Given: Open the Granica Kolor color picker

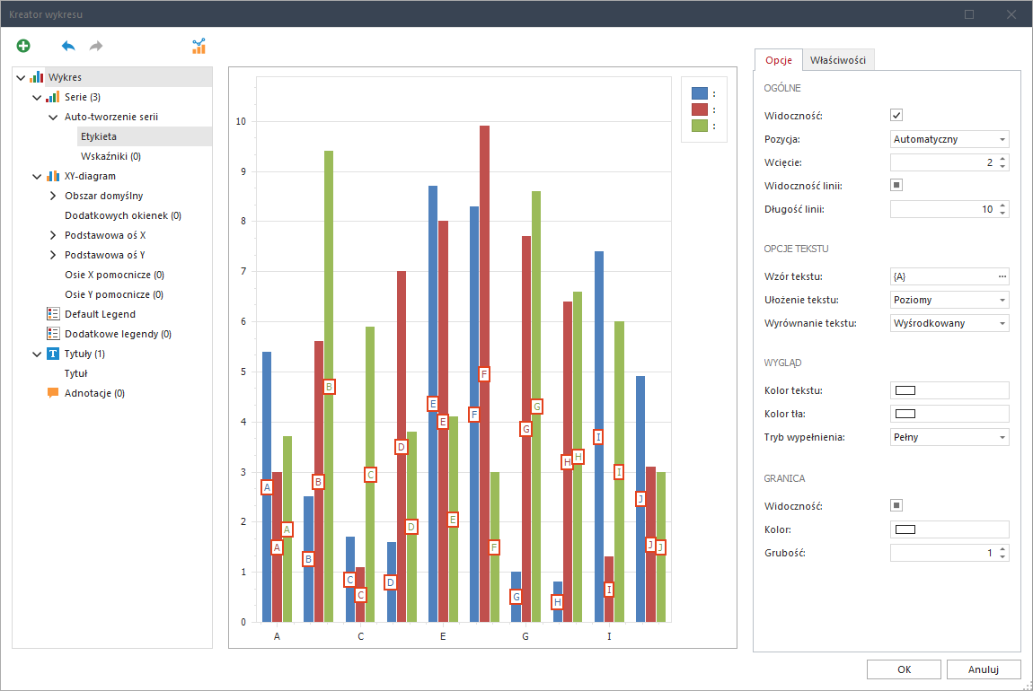Looking at the screenshot, I should 949,529.
